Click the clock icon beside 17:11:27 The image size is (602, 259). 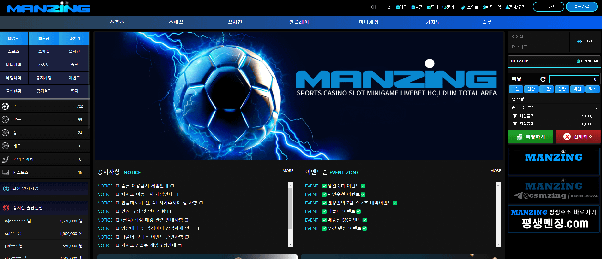(x=374, y=7)
